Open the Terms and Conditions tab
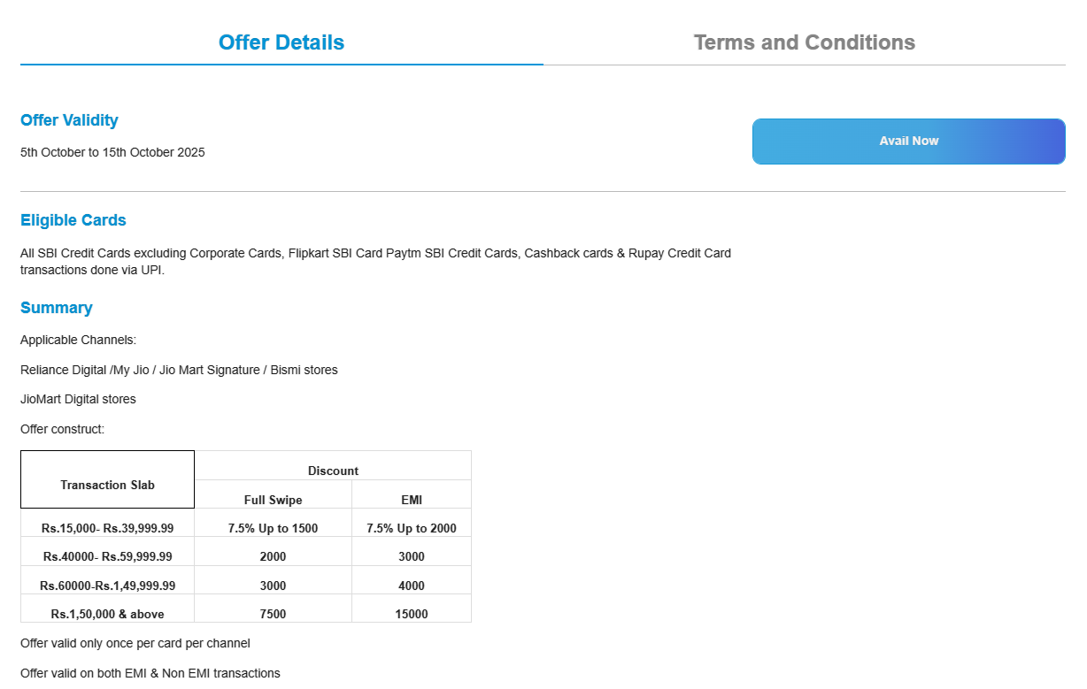 [804, 42]
